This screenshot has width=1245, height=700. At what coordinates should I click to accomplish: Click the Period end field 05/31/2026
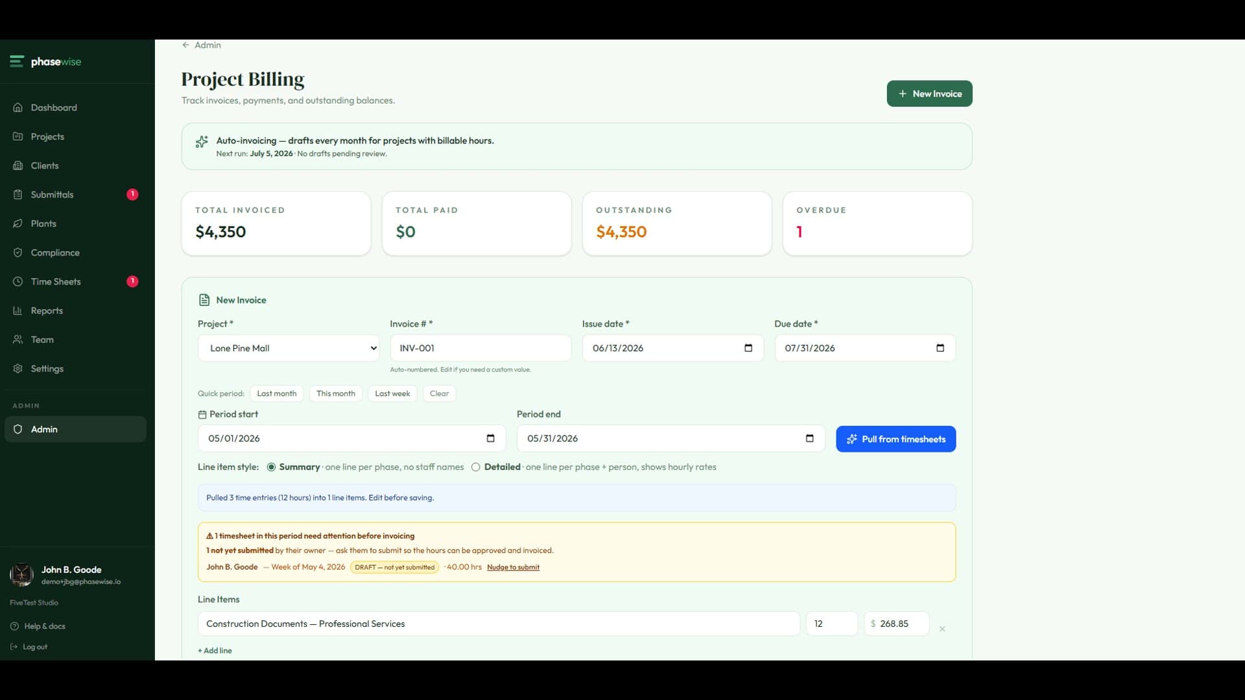(670, 438)
